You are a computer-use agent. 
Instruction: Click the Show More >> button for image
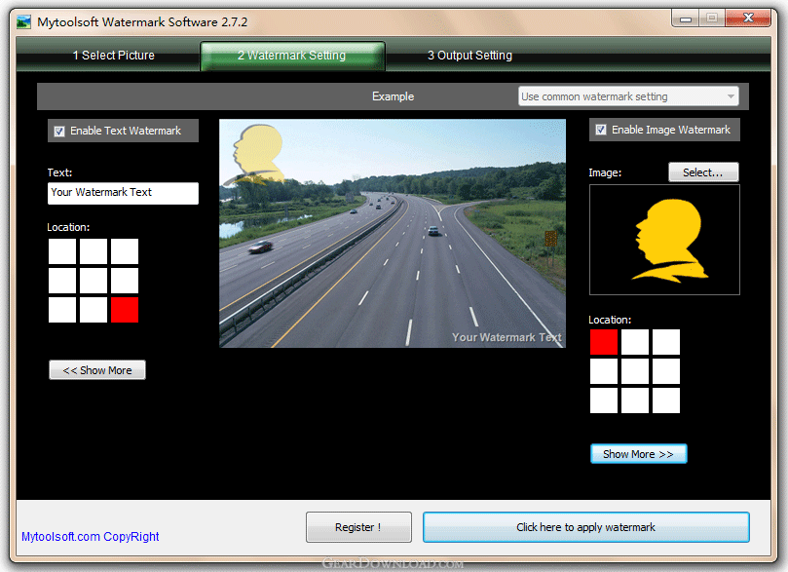638,454
